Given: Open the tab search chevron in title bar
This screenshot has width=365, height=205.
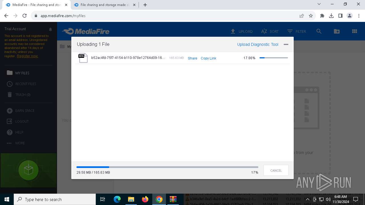Looking at the screenshot, I should click(x=319, y=4).
